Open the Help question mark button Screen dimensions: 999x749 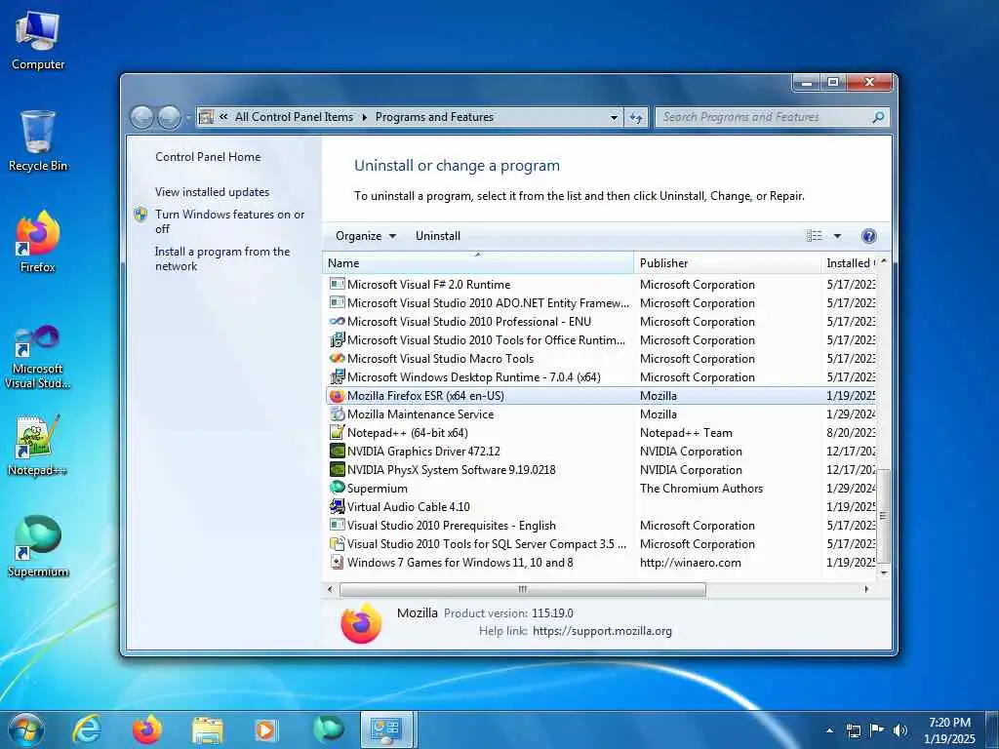click(868, 236)
